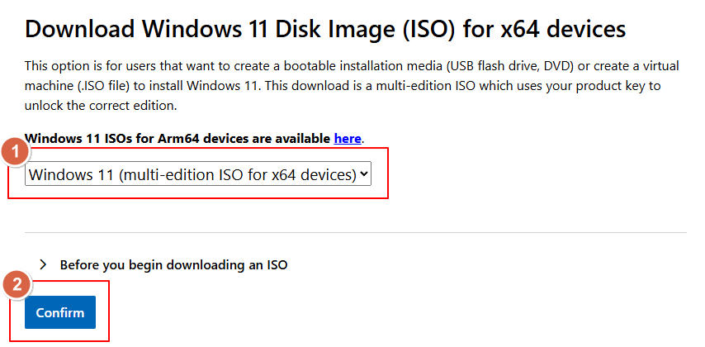The height and width of the screenshot is (347, 705).
Task: Click 'unlock the correct edition' text
Action: click(x=101, y=107)
